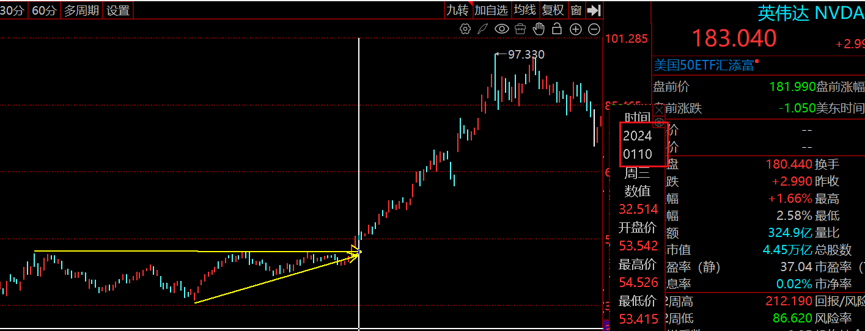Select the feather drawing tool
This screenshot has height=331, width=865.
483,29
